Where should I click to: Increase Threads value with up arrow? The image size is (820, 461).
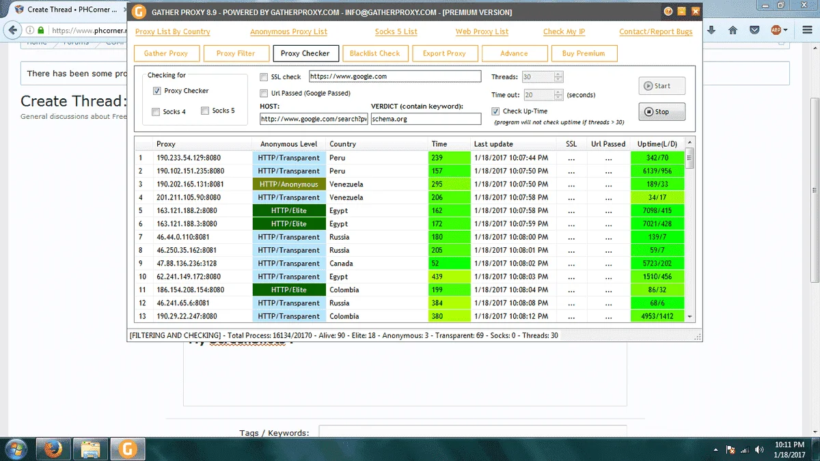click(x=558, y=74)
